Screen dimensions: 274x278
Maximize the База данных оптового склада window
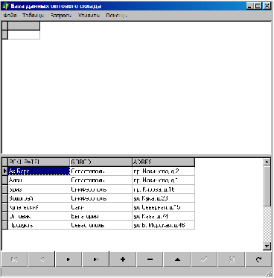(258, 6)
